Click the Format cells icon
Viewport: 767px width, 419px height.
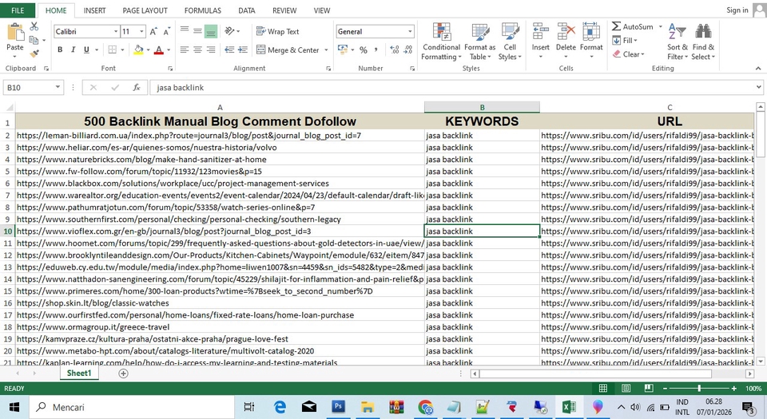pos(591,32)
